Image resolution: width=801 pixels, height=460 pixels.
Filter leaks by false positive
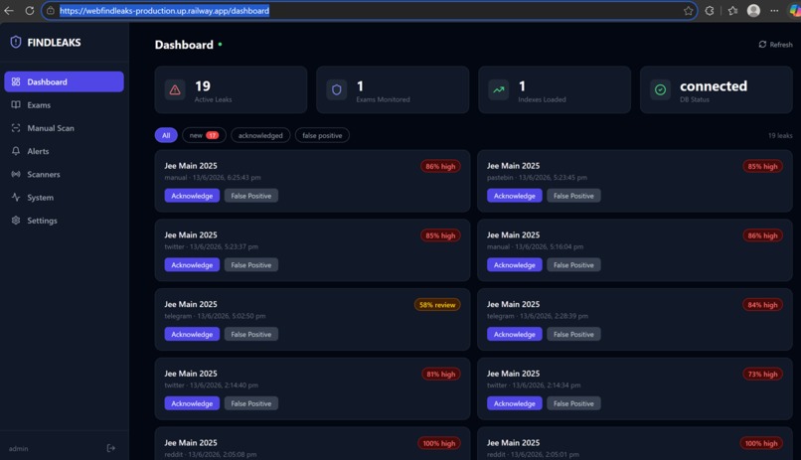(322, 135)
